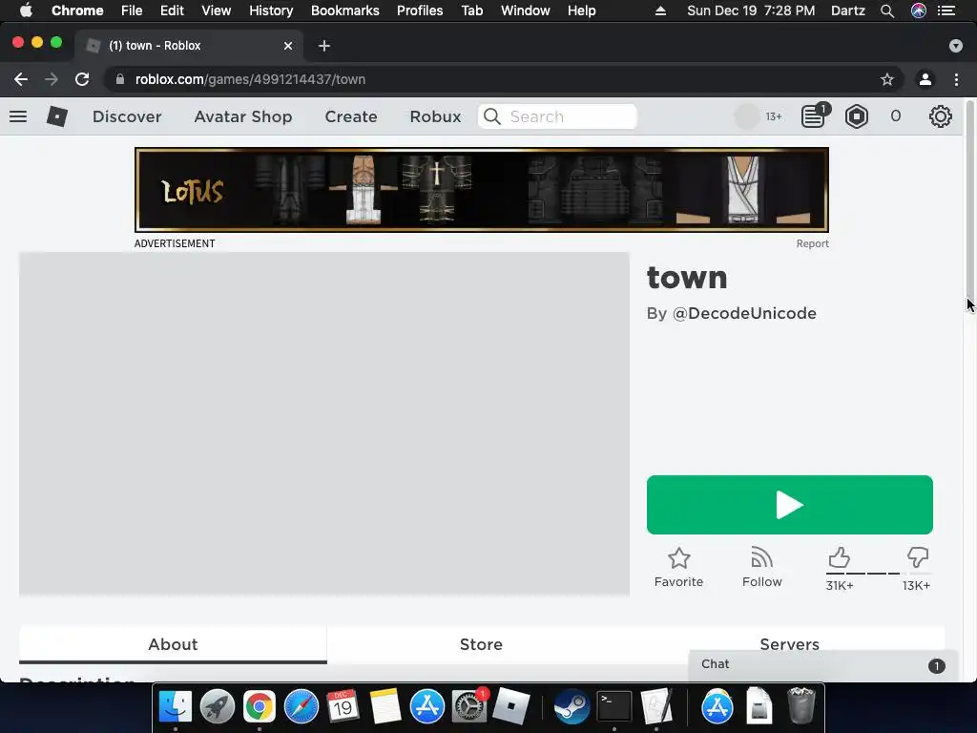Open a new Chrome tab

[324, 46]
